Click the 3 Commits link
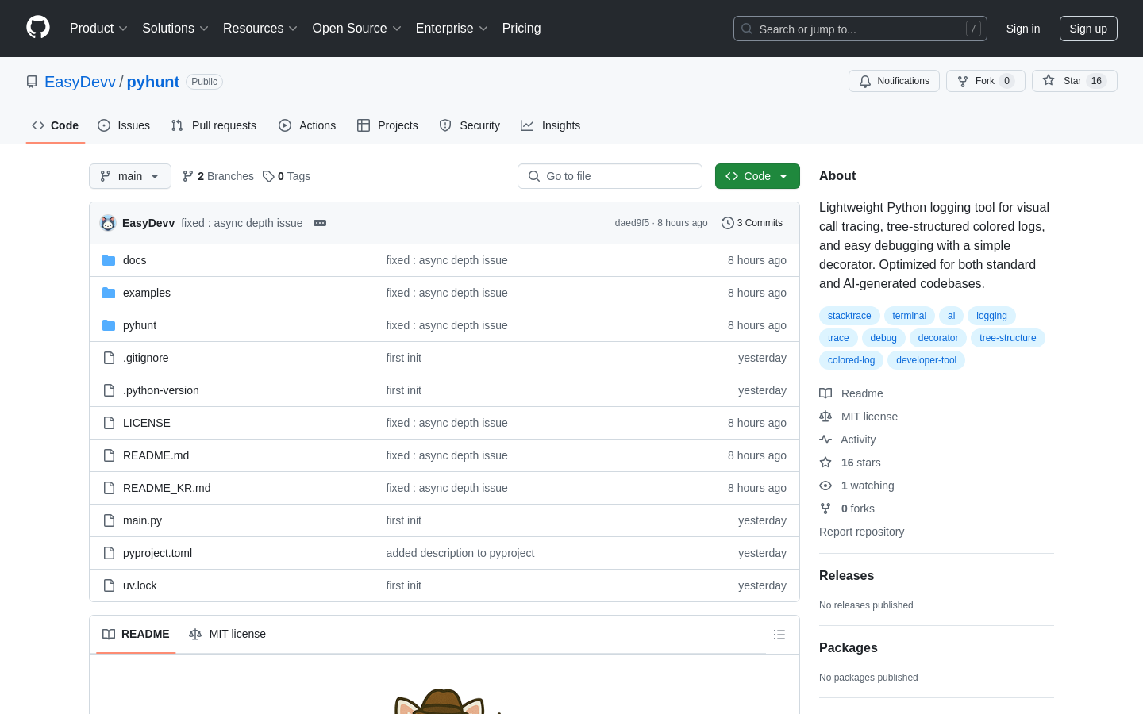Viewport: 1143px width, 714px height. point(752,223)
